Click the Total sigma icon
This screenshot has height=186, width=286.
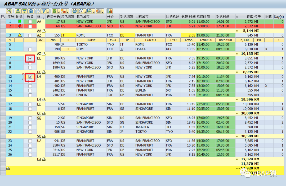click(55, 11)
